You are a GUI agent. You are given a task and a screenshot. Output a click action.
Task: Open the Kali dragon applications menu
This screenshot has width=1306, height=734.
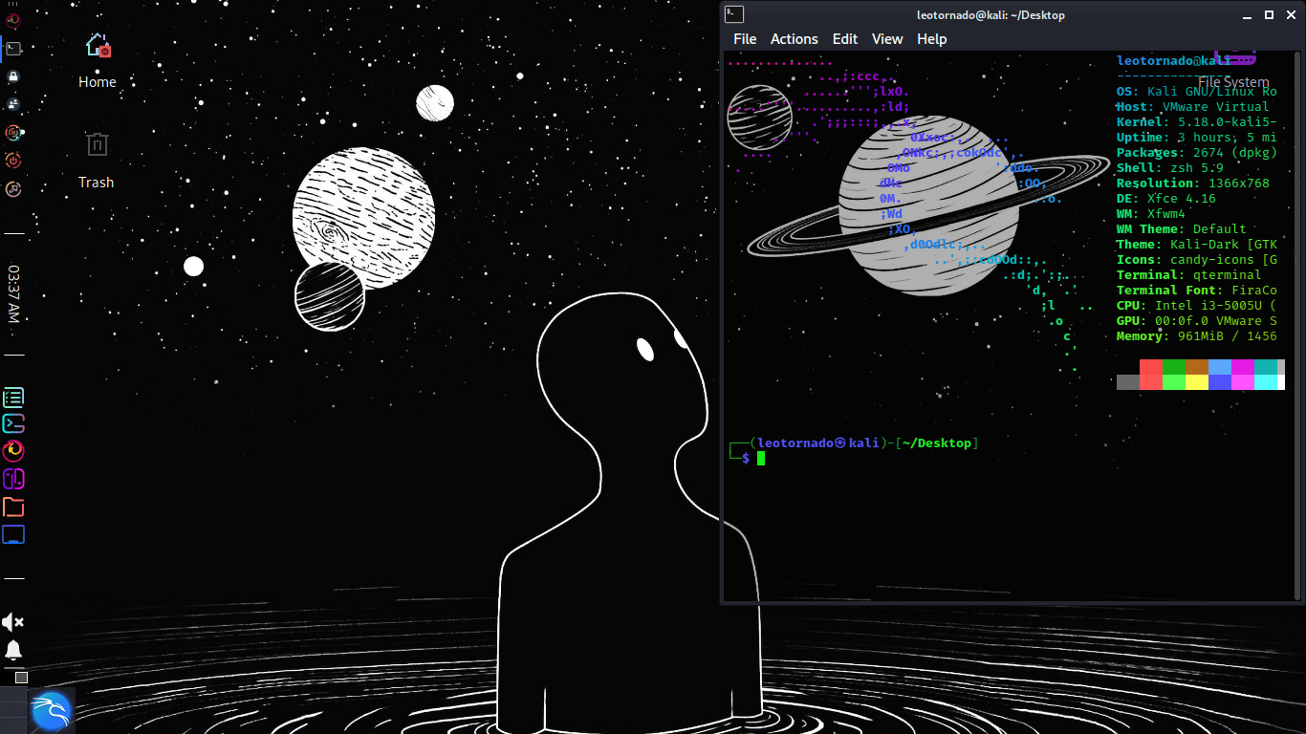pyautogui.click(x=51, y=711)
